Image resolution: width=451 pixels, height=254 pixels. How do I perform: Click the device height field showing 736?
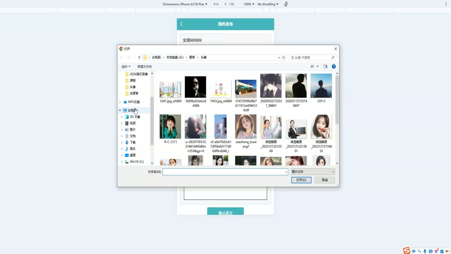click(x=231, y=4)
